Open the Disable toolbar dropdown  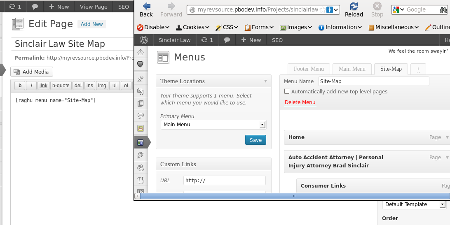[153, 27]
